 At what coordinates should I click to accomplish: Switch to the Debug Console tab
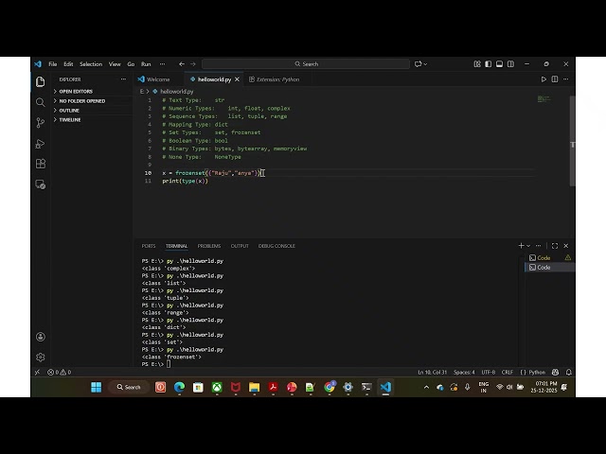276,246
